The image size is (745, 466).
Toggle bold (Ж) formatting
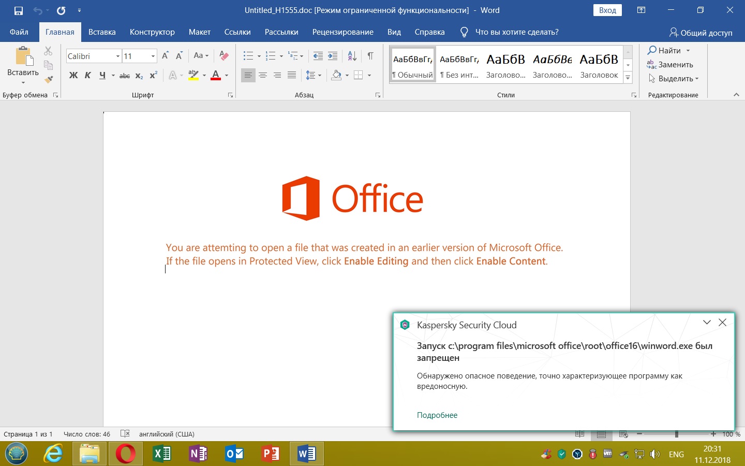(73, 76)
